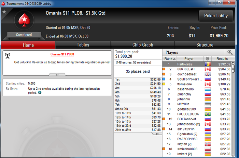Viewport: 239px width, 158px height.
Task: Collapse the Omania news message panel
Action: pyautogui.click(x=57, y=75)
